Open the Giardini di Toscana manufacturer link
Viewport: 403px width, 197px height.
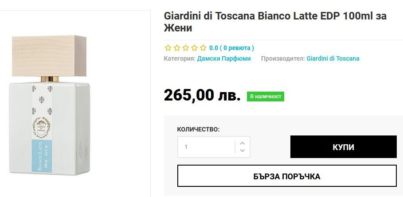pyautogui.click(x=333, y=58)
